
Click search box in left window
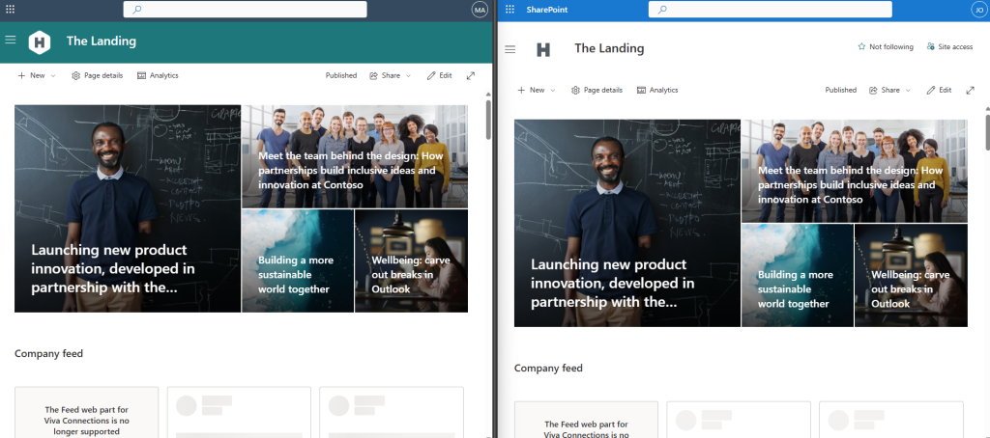(245, 10)
